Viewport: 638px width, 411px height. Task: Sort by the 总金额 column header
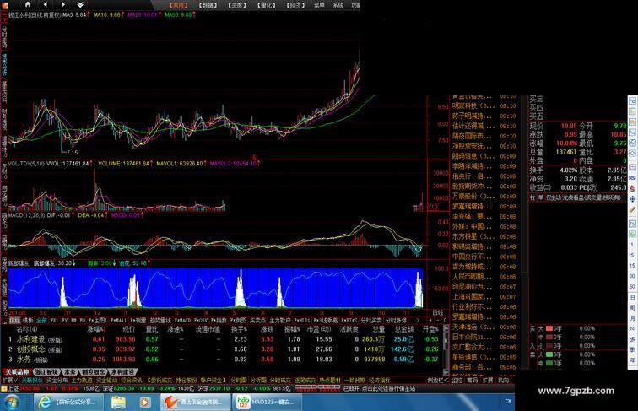click(403, 329)
